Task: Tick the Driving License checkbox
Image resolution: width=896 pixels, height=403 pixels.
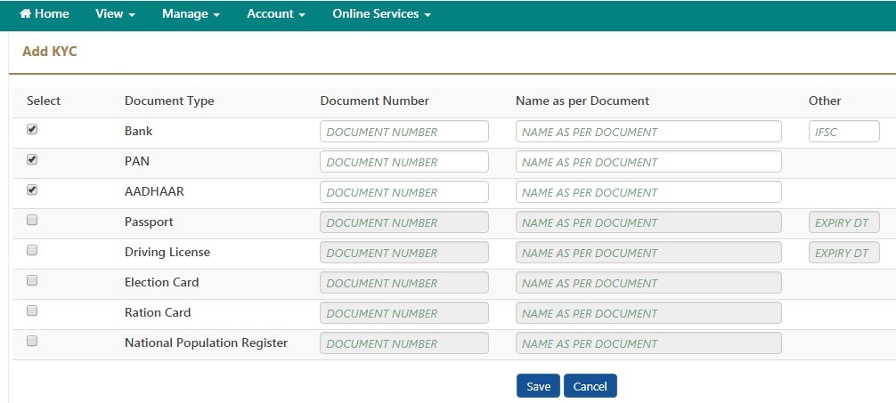Action: click(32, 251)
